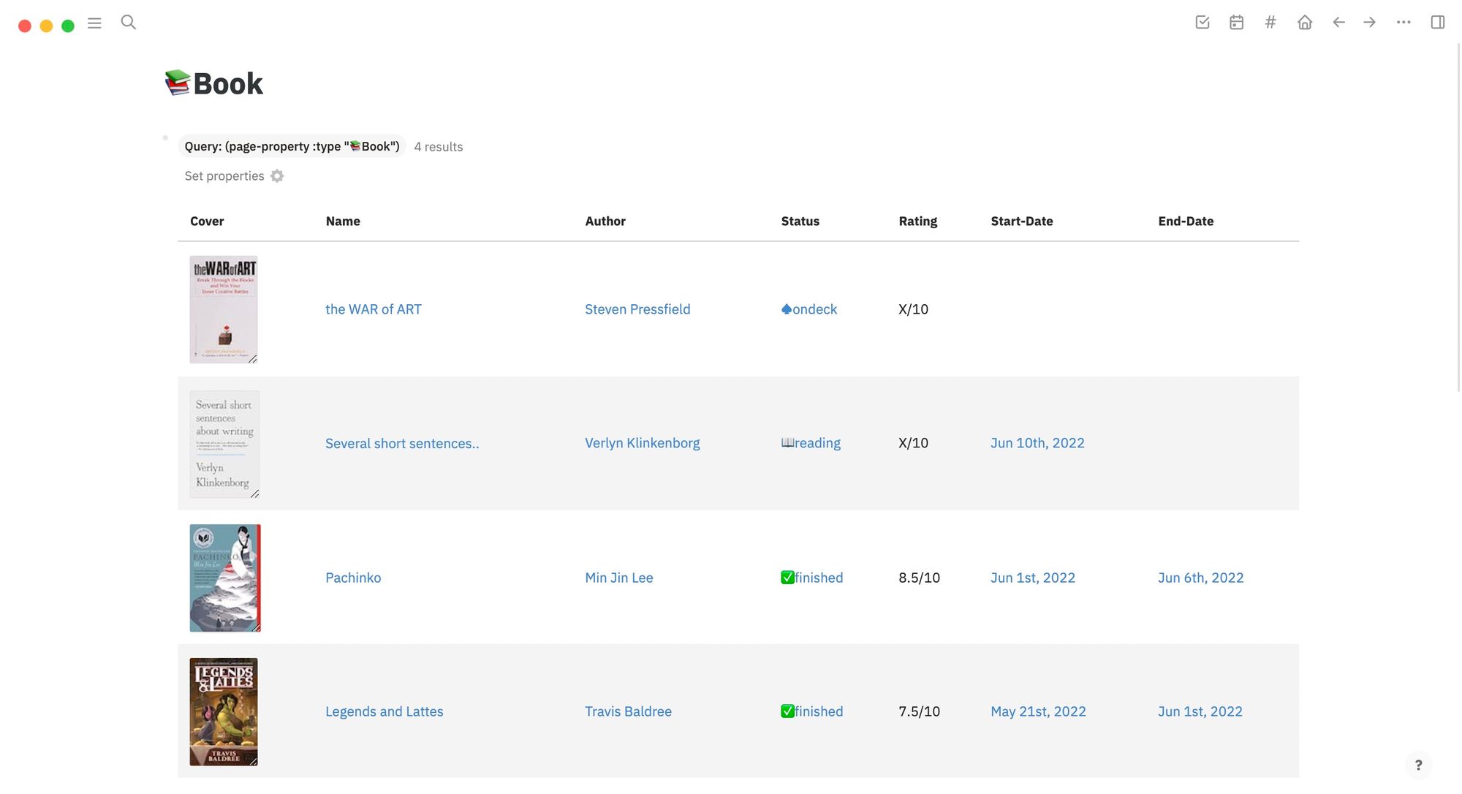Toggle the finished status for Legends and Lattes

811,711
